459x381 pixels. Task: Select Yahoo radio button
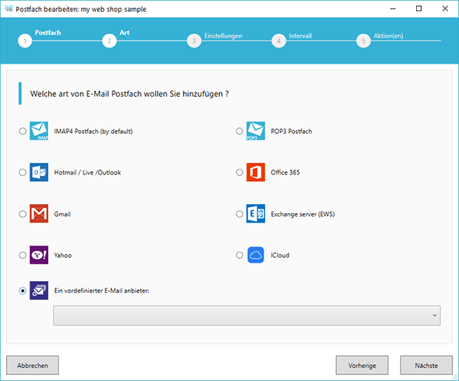tap(22, 255)
